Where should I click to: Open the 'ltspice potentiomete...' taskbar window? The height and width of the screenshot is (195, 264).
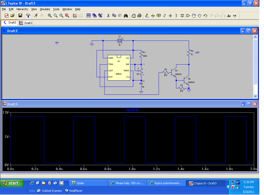point(167,183)
